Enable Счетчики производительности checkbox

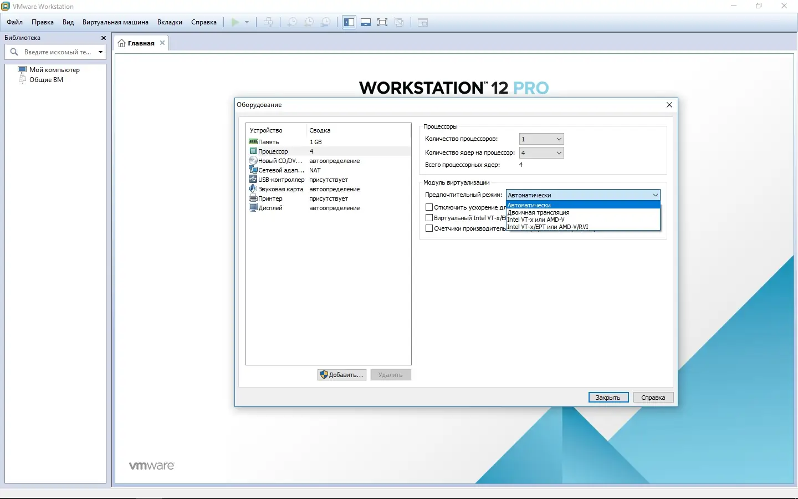click(429, 228)
